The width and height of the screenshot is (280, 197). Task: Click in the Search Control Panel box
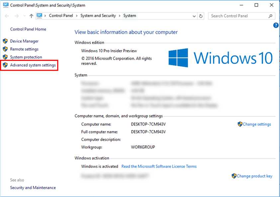(241, 16)
